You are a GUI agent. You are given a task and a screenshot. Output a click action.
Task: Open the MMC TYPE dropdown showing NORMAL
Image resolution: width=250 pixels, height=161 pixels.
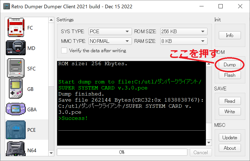[x=110, y=41]
